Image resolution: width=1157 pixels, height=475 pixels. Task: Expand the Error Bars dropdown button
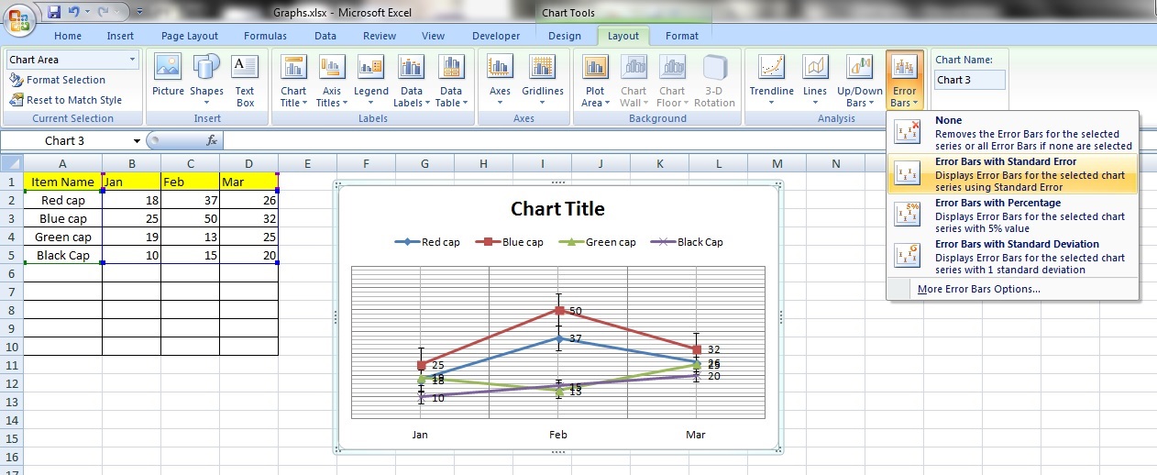click(x=904, y=83)
